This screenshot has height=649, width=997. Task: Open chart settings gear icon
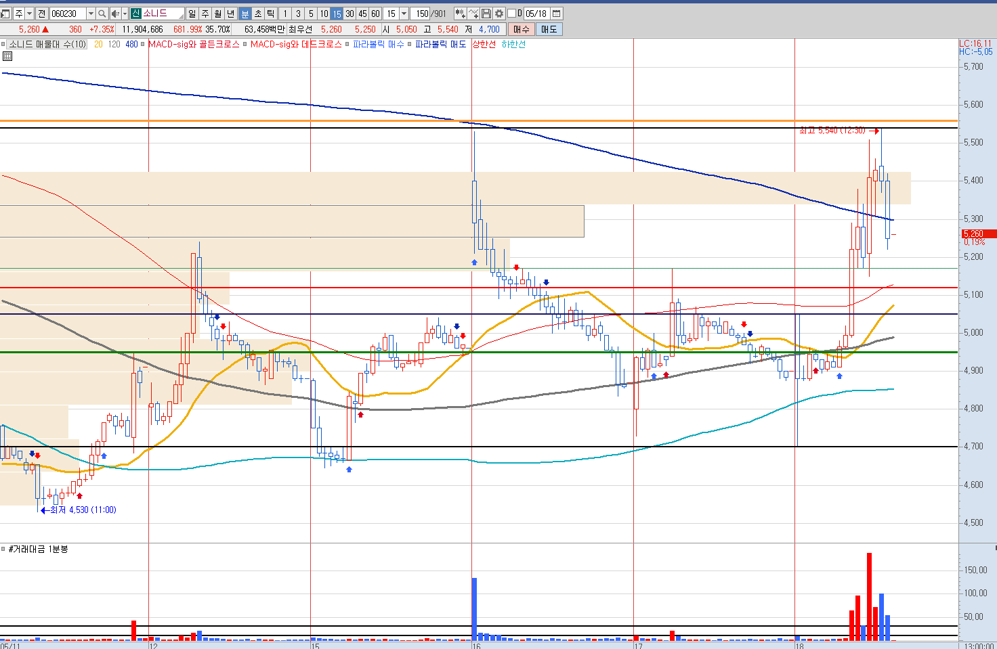pyautogui.click(x=499, y=14)
